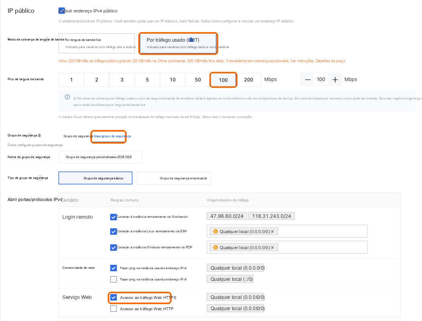The width and height of the screenshot is (422, 321).
Task: Choose 2 Mbps peak bandwidth
Action: [x=96, y=80]
